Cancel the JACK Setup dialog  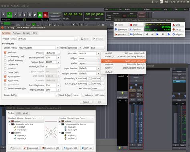click(86, 102)
